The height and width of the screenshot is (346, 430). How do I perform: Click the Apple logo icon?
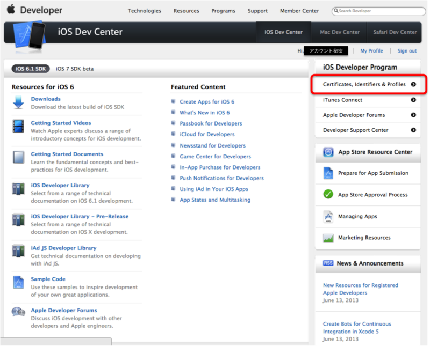[x=11, y=9]
